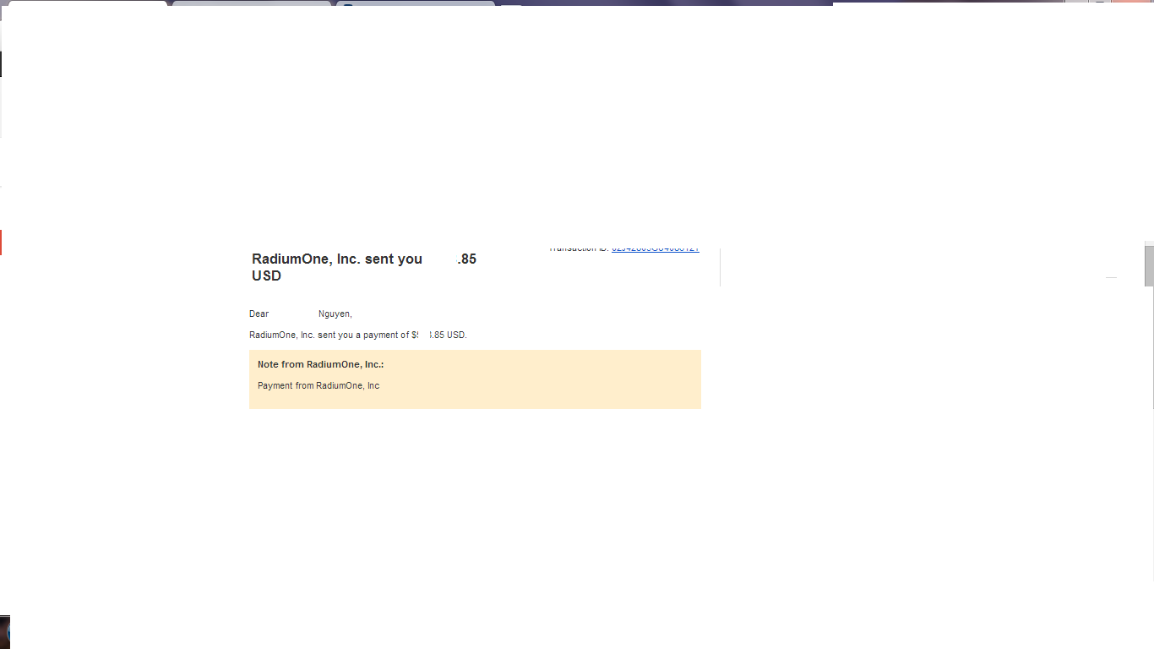Click the note text "Payment from RadiumOne, Inc"
1154x649 pixels.
(318, 386)
